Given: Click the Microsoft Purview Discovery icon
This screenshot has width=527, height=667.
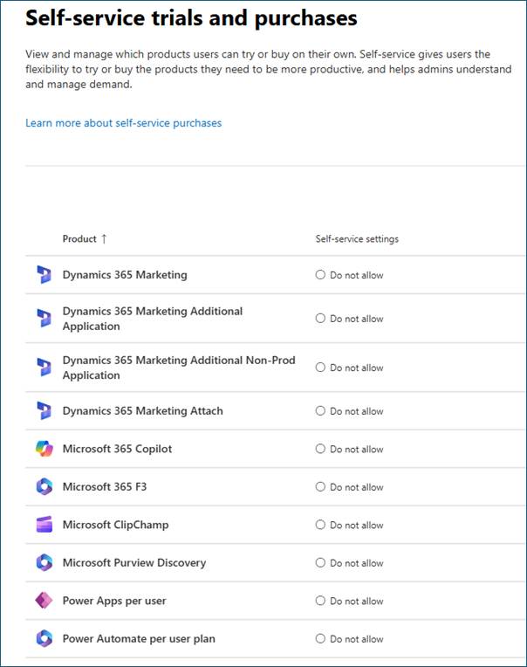Looking at the screenshot, I should coord(44,563).
